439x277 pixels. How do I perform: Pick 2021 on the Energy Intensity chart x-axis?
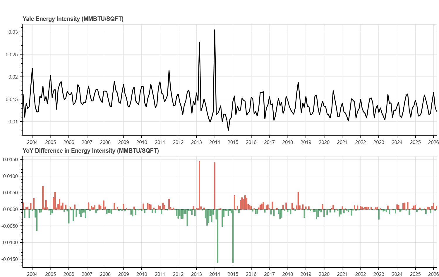342,142
